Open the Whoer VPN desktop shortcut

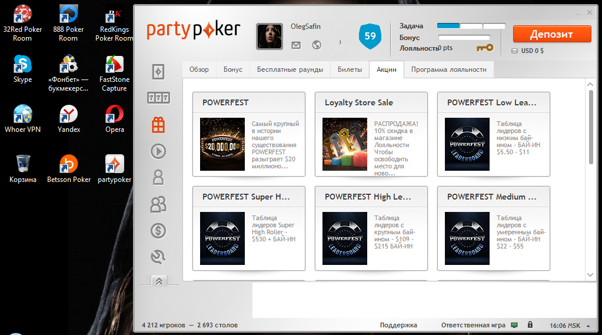[x=22, y=119]
